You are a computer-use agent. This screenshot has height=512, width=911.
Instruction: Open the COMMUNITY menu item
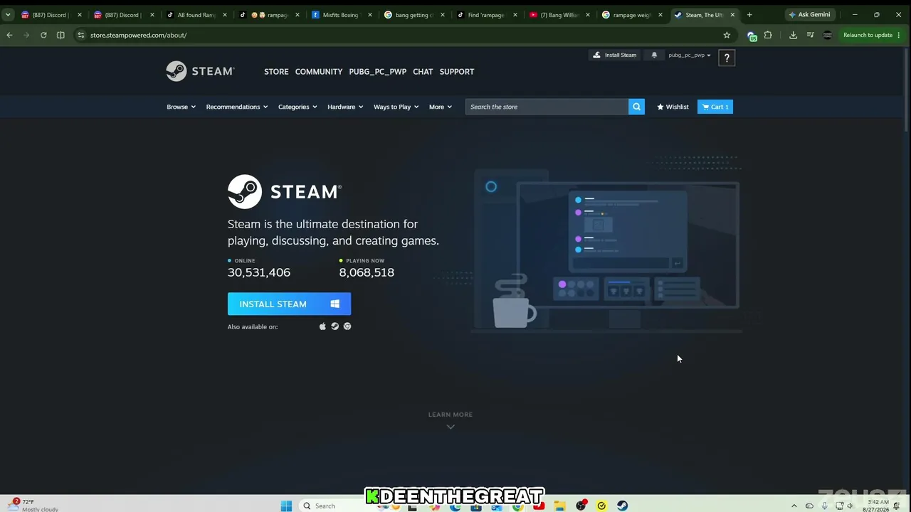[x=319, y=71]
